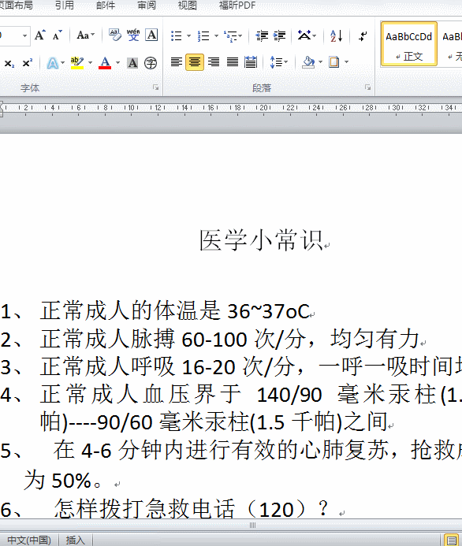Toggle superscript formatting
Screen dimensions: 462x546
click(x=27, y=63)
